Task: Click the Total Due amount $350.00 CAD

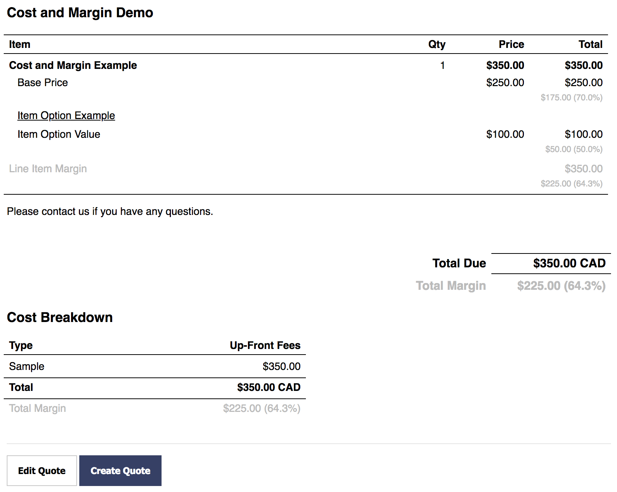Action: [x=569, y=263]
